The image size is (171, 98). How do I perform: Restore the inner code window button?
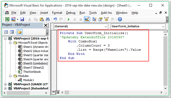(x=161, y=13)
